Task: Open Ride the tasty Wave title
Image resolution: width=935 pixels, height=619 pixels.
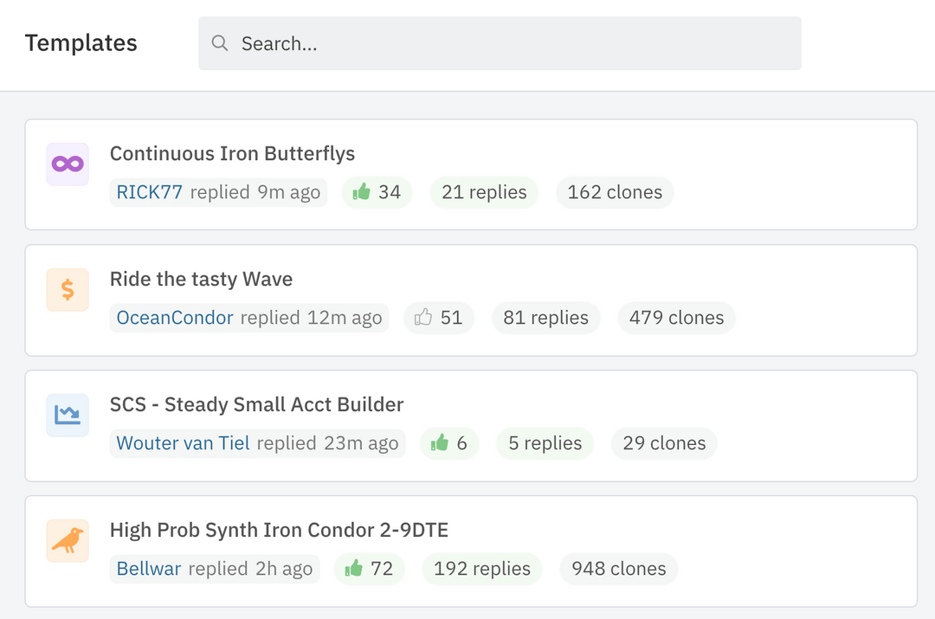Action: click(201, 280)
